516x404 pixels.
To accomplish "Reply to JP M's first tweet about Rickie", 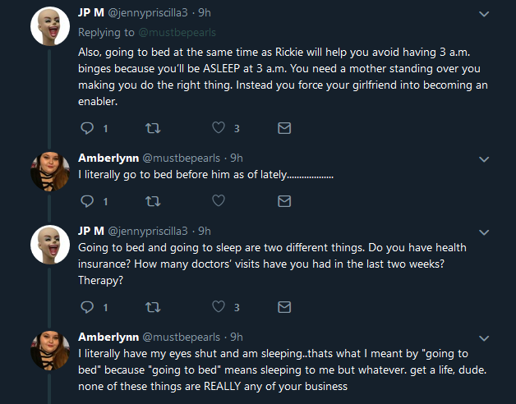I will (x=87, y=128).
